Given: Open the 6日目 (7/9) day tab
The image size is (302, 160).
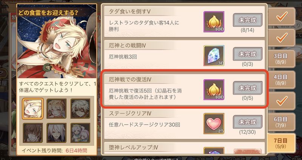Looking at the screenshot, I should (x=281, y=122).
